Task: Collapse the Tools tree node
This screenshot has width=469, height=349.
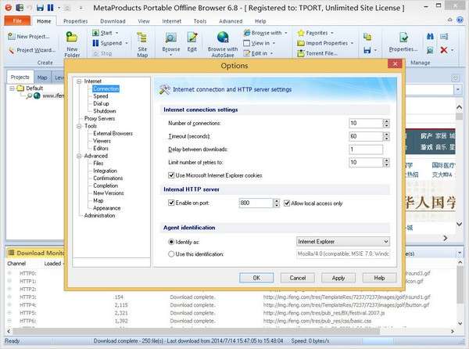Action: [x=79, y=126]
